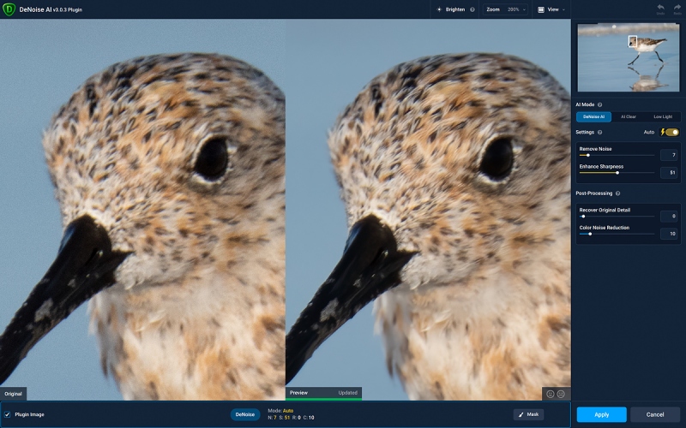Click the Remove Noise slider handle
The image size is (686, 428).
pyautogui.click(x=587, y=155)
